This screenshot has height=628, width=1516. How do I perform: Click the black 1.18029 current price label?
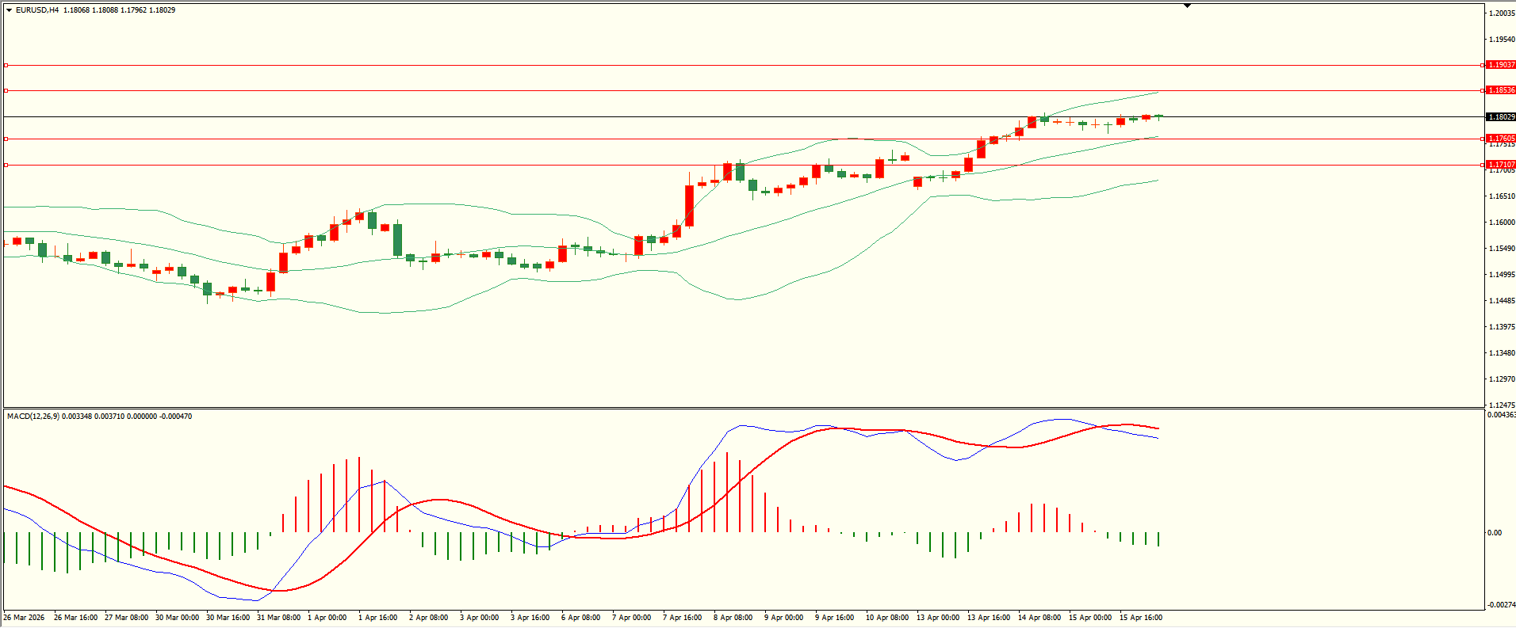1500,116
